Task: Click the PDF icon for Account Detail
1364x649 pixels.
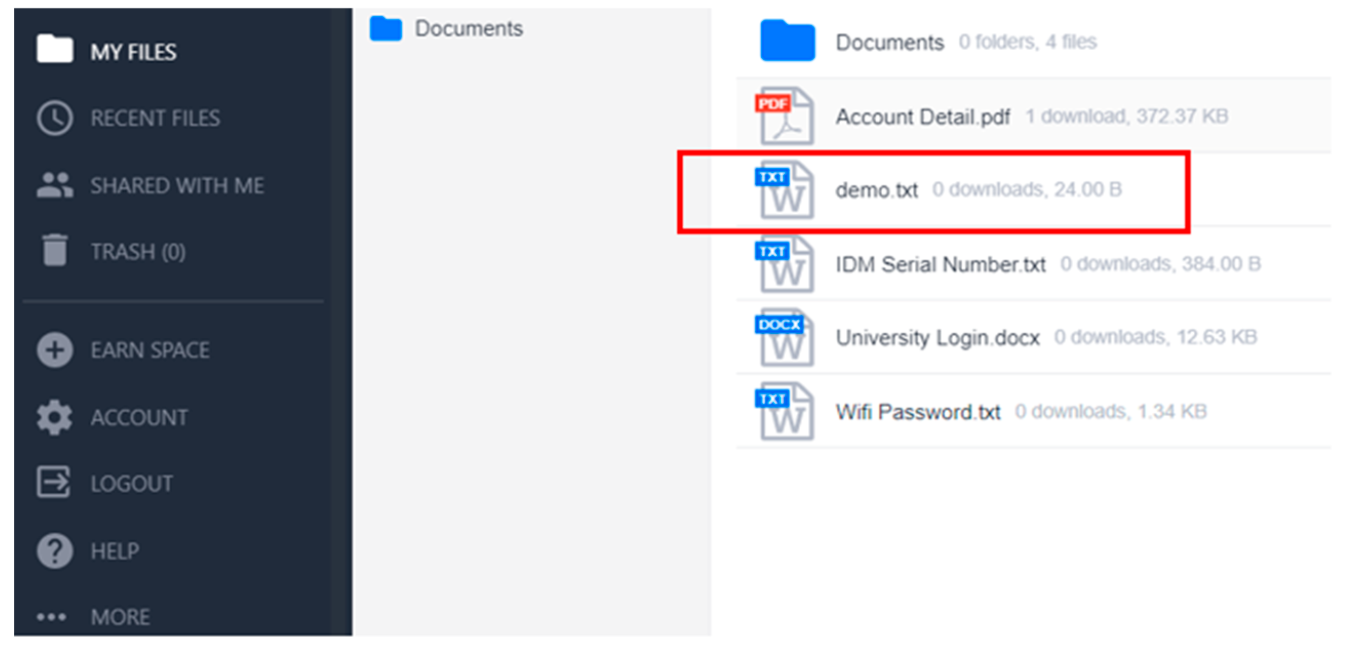Action: (785, 116)
